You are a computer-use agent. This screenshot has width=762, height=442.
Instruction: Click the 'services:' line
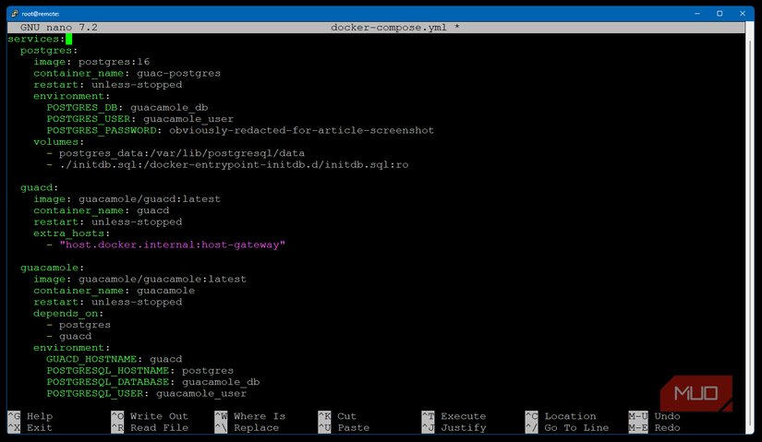36,39
